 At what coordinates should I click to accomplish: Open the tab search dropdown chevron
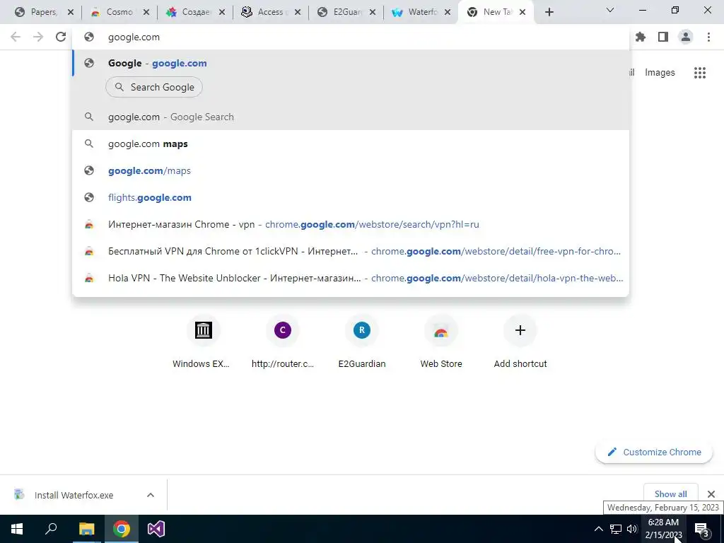[x=610, y=10]
